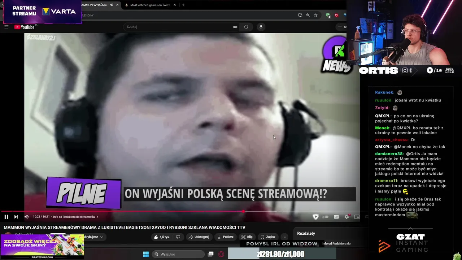Screen dimensions: 462x260
Task: Go to the YouTube home logo
Action: tap(24, 27)
